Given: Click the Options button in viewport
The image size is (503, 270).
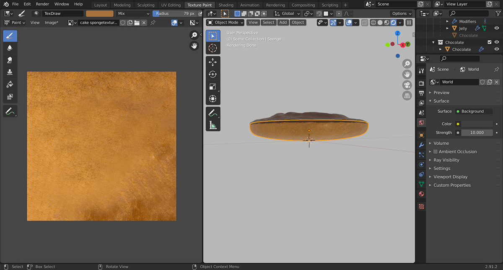Looking at the screenshot, I should click(402, 13).
